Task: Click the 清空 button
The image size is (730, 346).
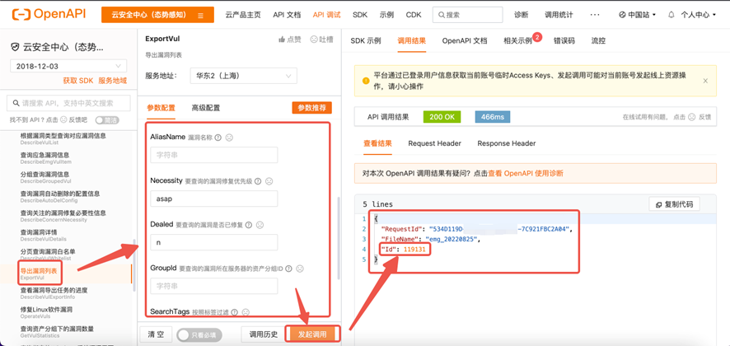Action: point(156,334)
